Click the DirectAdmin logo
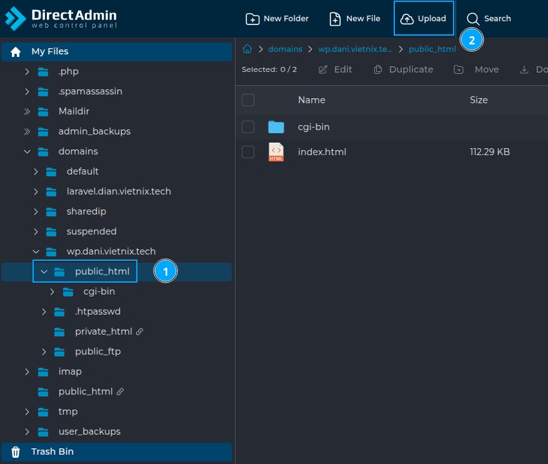This screenshot has width=548, height=464. tap(61, 19)
